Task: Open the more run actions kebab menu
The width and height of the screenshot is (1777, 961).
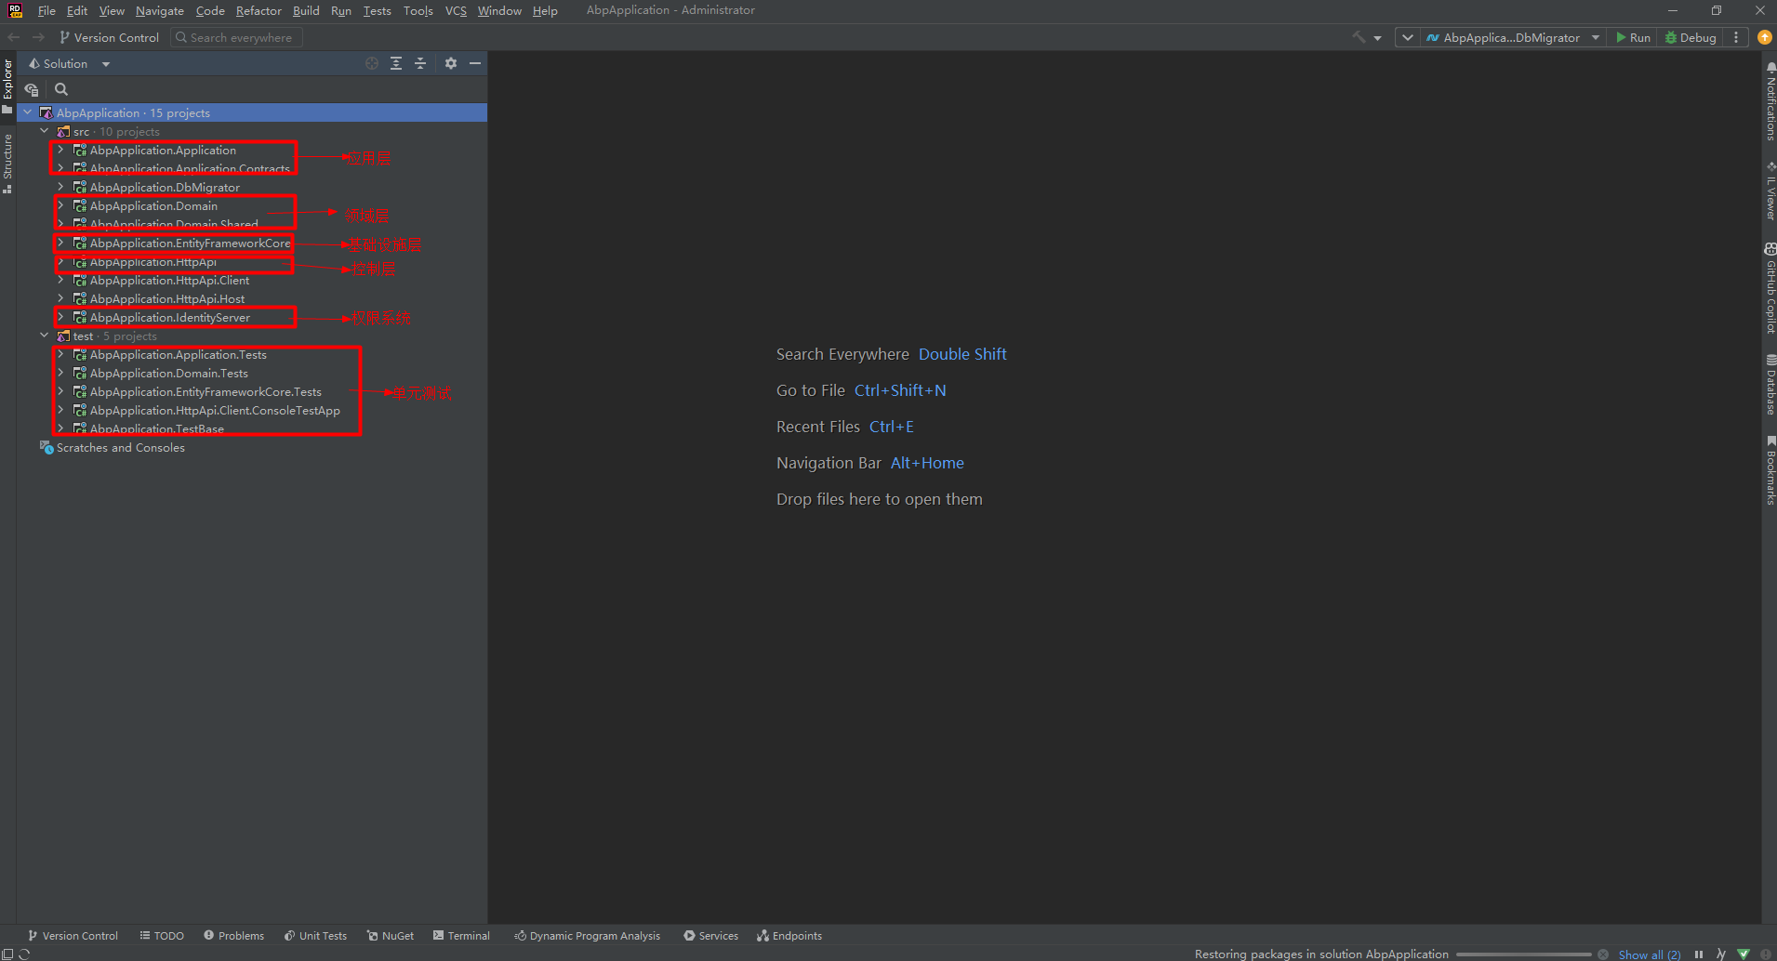Action: coord(1736,37)
